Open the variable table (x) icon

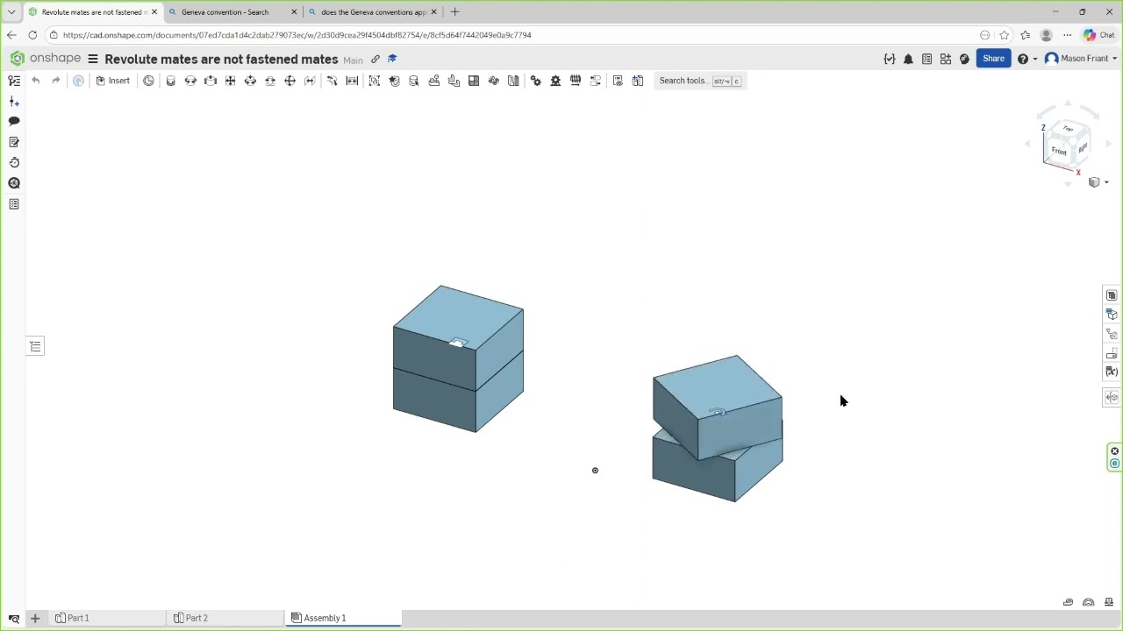[1112, 372]
